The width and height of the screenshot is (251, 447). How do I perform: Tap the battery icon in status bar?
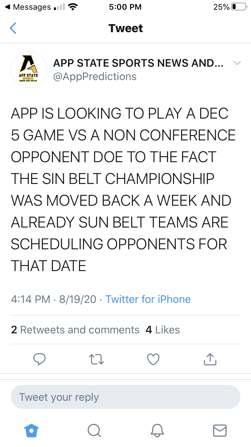(239, 7)
